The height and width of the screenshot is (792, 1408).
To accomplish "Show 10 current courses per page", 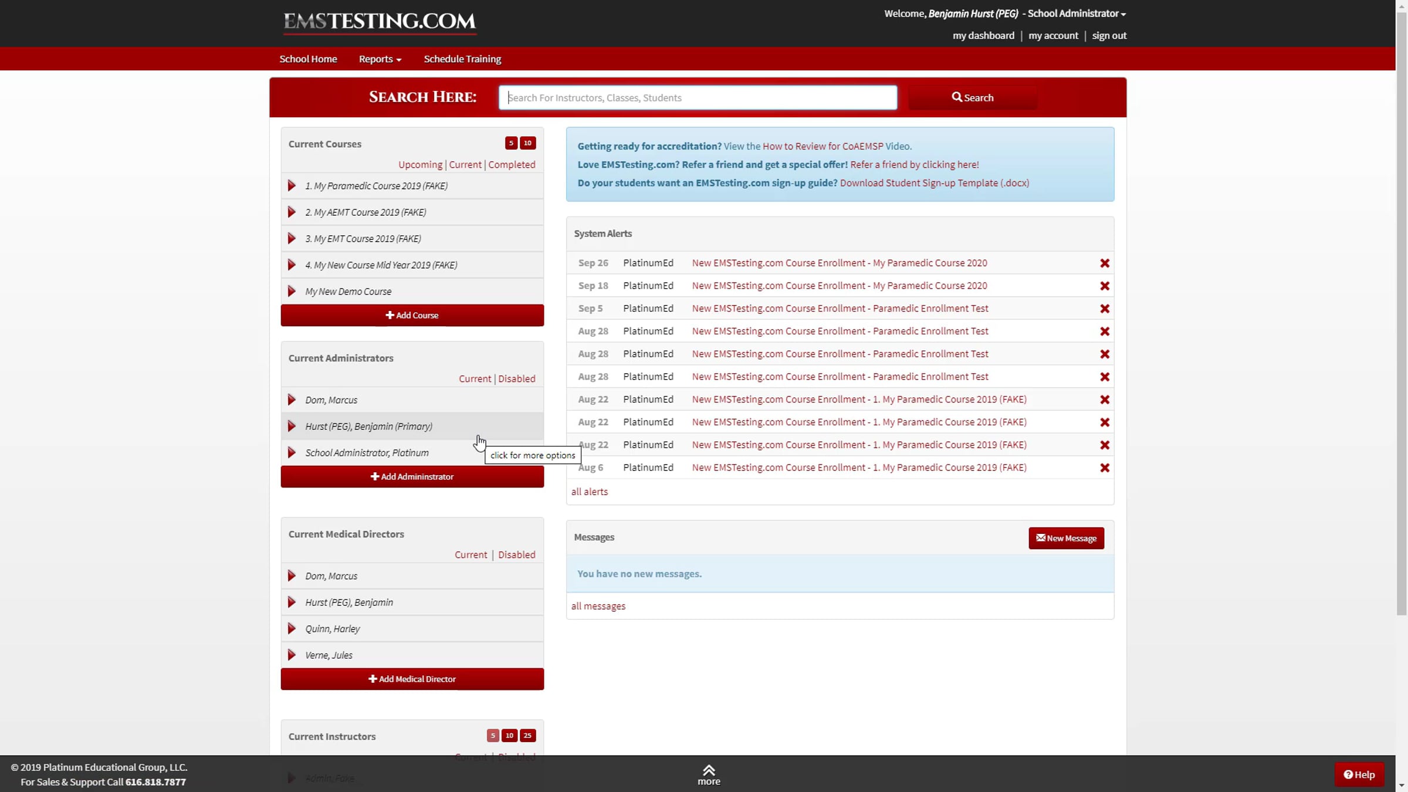I will click(527, 143).
